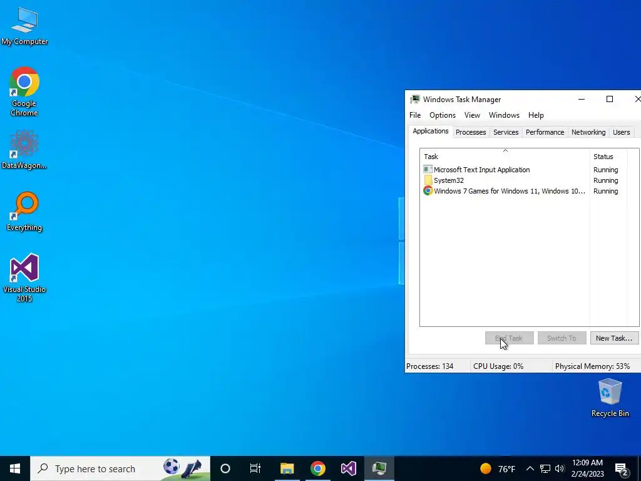The image size is (641, 481).
Task: Click the volume speaker icon in tray
Action: 560,468
